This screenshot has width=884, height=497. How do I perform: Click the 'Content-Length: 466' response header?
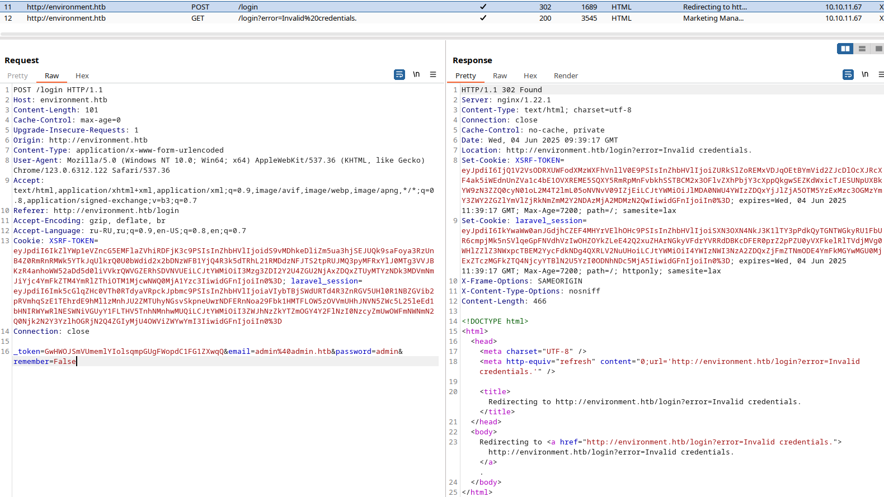pyautogui.click(x=504, y=301)
